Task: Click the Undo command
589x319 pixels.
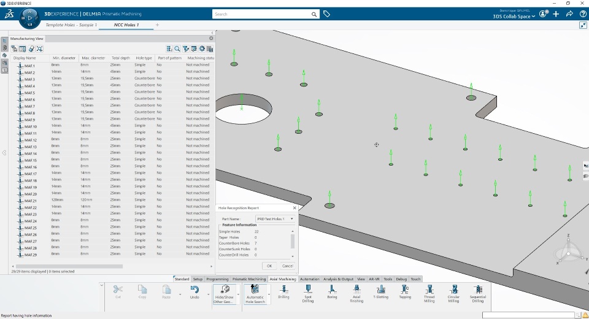Action: coord(194,292)
